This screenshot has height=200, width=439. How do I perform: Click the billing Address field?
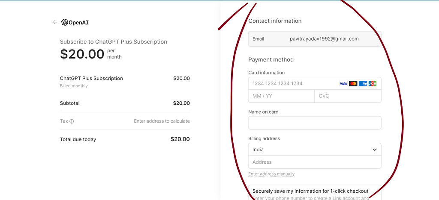point(315,162)
